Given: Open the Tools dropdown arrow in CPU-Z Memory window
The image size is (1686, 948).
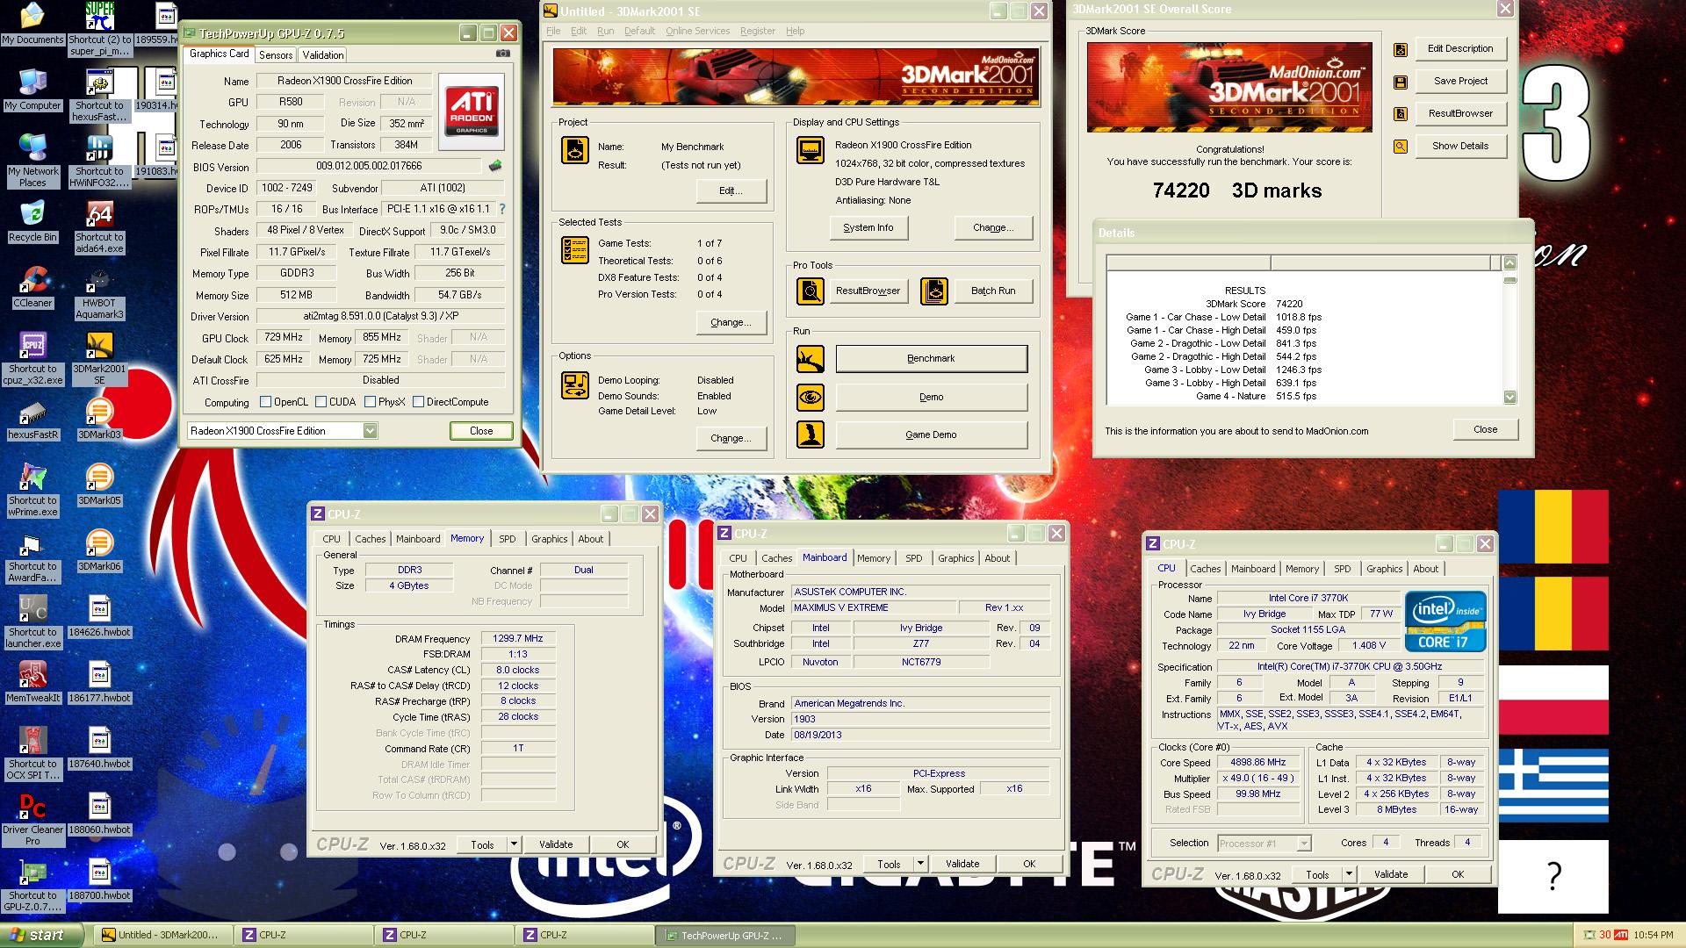Looking at the screenshot, I should tap(514, 844).
